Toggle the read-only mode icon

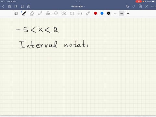16,13
